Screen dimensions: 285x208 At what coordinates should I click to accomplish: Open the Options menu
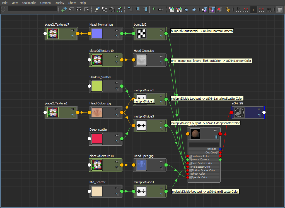click(x=45, y=3)
